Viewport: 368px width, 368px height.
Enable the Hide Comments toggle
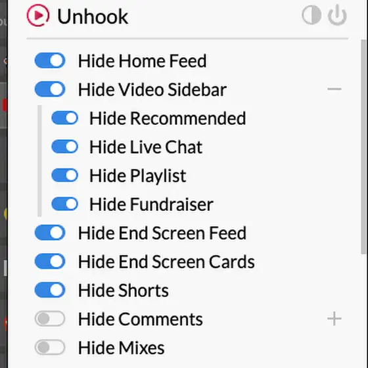(50, 319)
